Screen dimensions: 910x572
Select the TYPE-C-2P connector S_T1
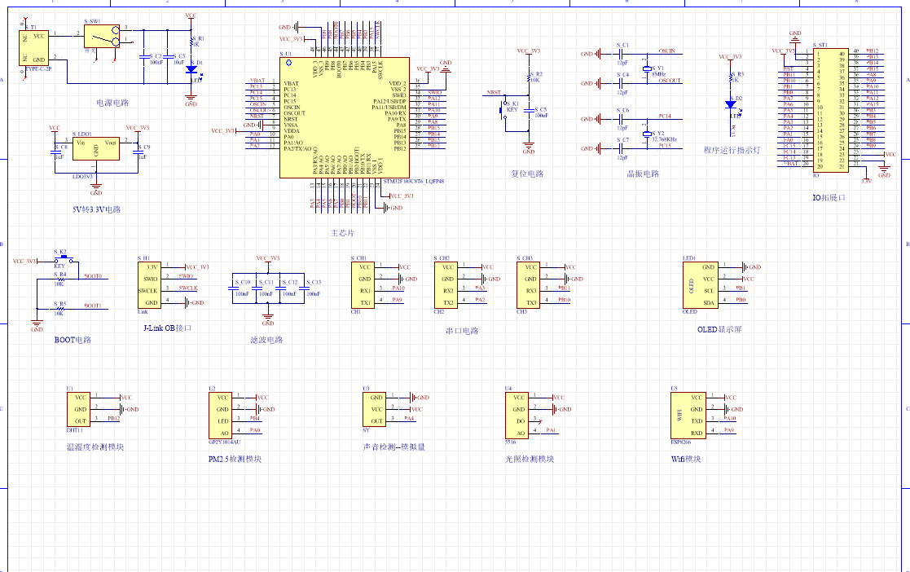pos(37,48)
